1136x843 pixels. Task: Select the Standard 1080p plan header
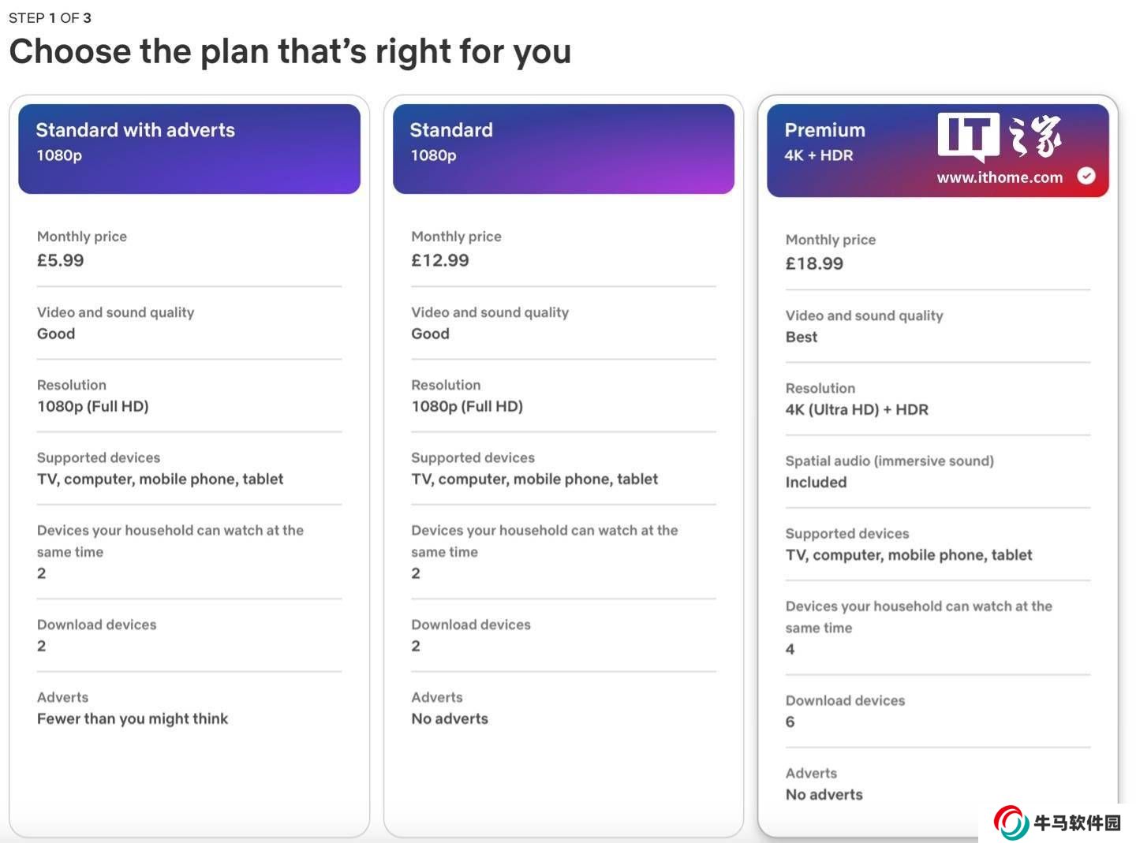tap(563, 148)
